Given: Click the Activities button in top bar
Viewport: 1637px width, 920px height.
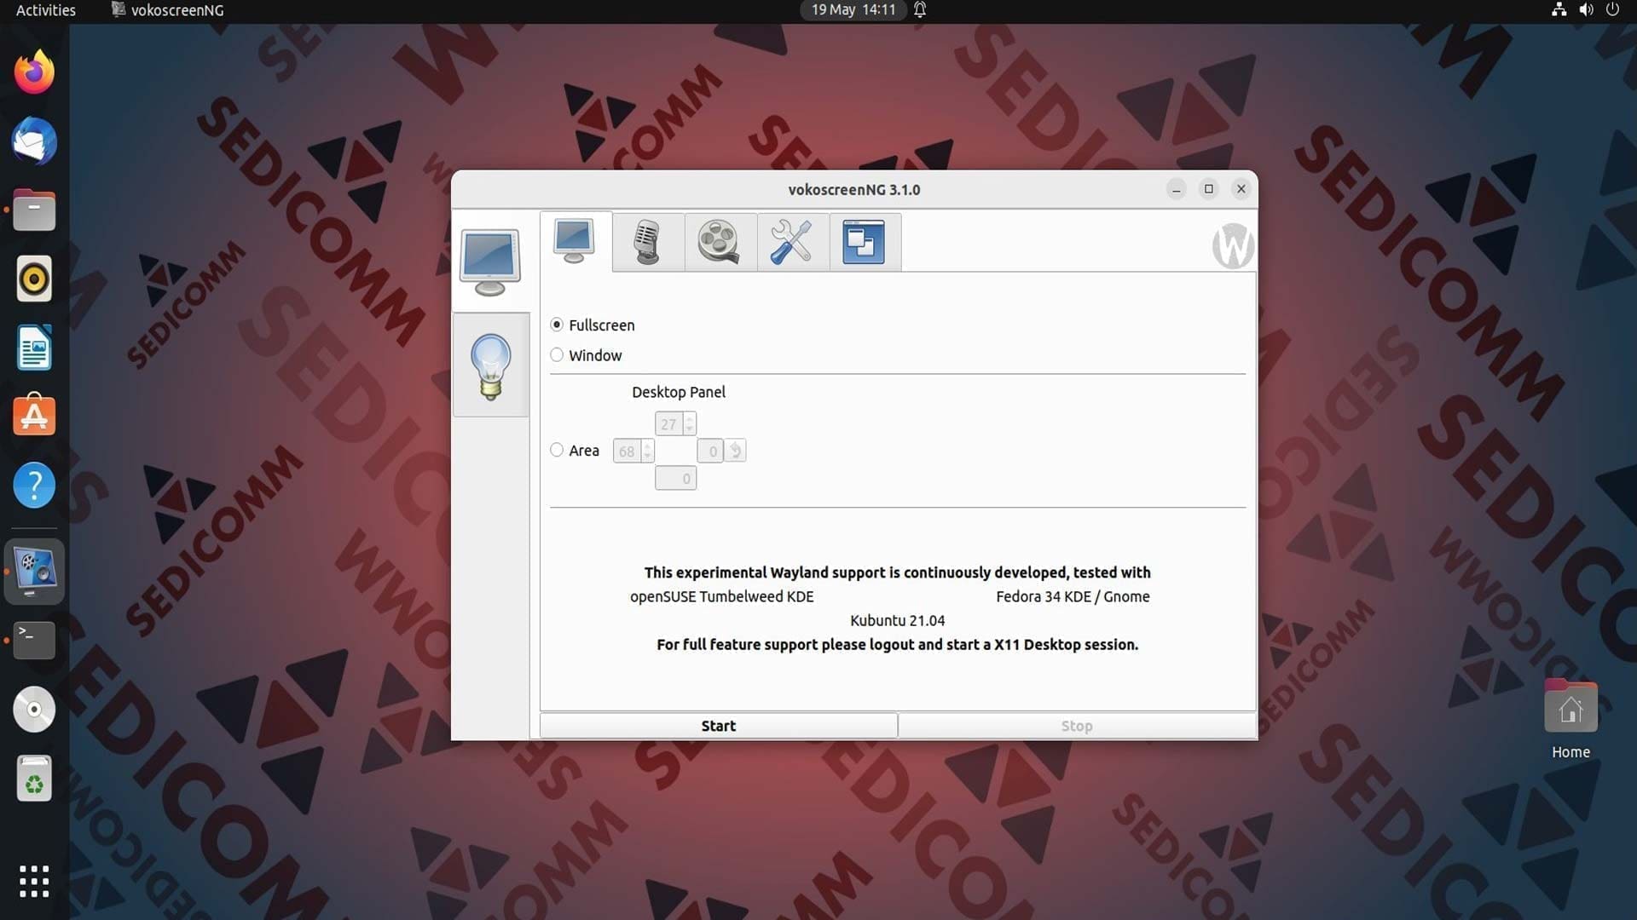Looking at the screenshot, I should tap(46, 10).
